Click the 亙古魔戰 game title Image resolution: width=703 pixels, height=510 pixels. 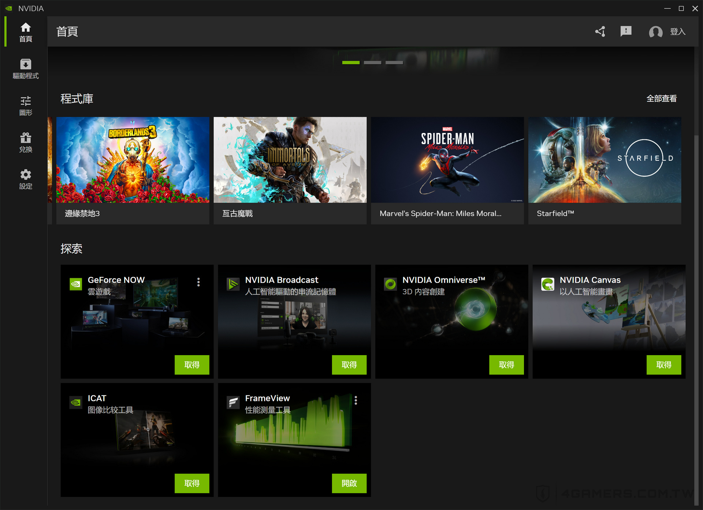click(x=238, y=213)
